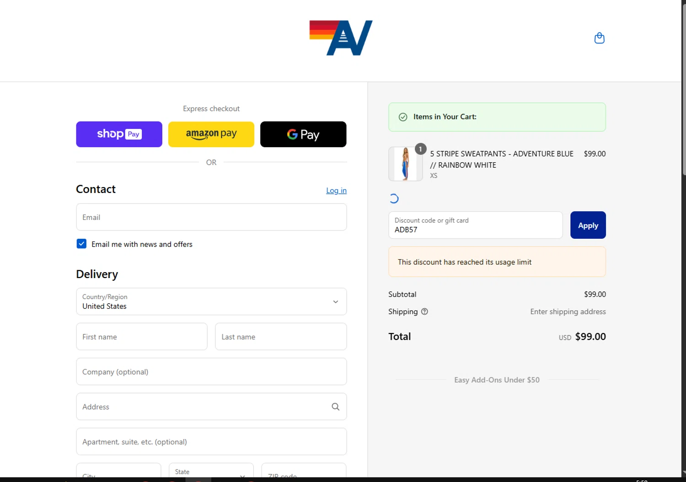
Task: Pay with Amazon Pay
Action: 211,134
